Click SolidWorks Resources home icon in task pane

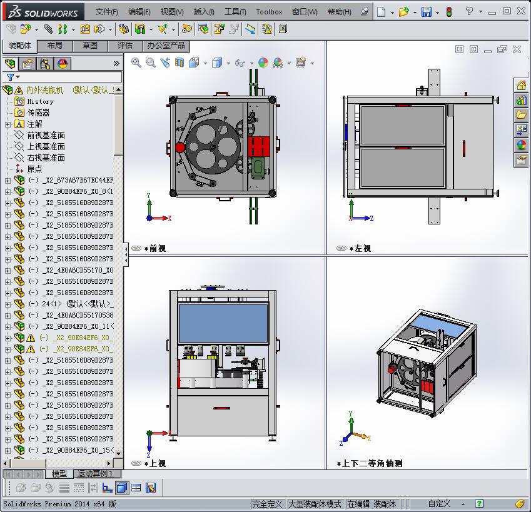(x=521, y=85)
